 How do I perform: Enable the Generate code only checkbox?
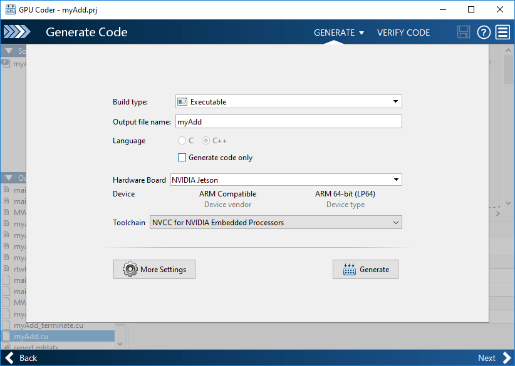182,157
